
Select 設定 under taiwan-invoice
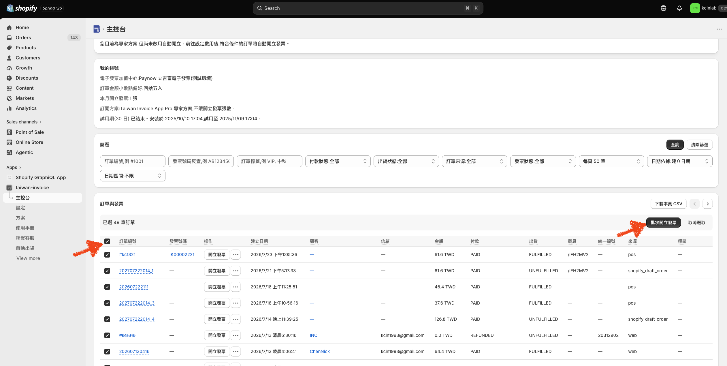20,208
